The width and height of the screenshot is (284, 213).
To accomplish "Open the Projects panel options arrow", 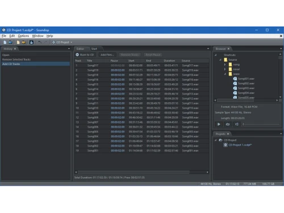I will tap(281, 134).
